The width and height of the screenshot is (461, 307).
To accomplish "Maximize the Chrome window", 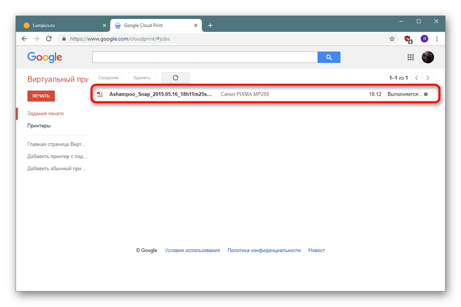I will (x=419, y=21).
